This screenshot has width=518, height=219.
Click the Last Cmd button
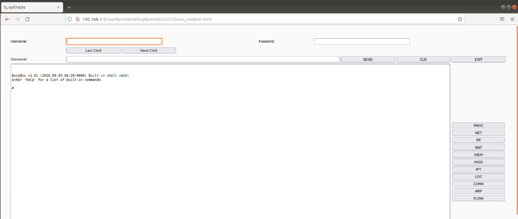click(x=93, y=50)
